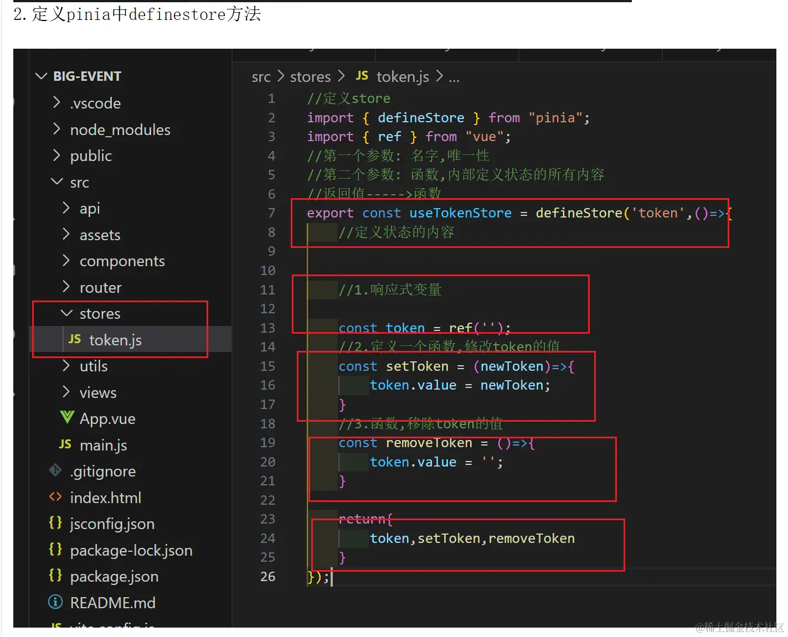Collapse the BIG-EVENT project root
Screen dimensions: 788x637
41,76
